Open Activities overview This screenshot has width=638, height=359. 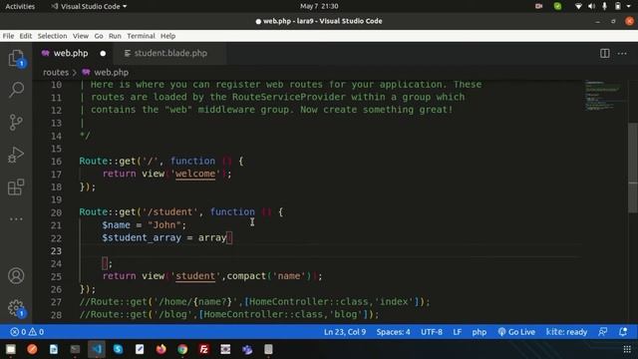click(x=20, y=6)
